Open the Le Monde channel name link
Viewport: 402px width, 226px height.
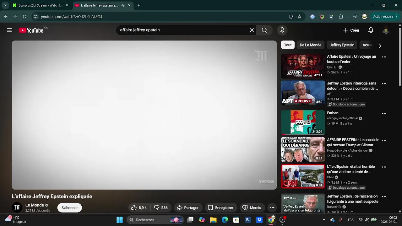click(x=35, y=205)
